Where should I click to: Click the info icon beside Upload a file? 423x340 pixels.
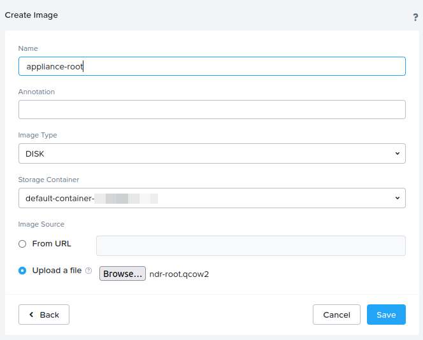tap(89, 271)
